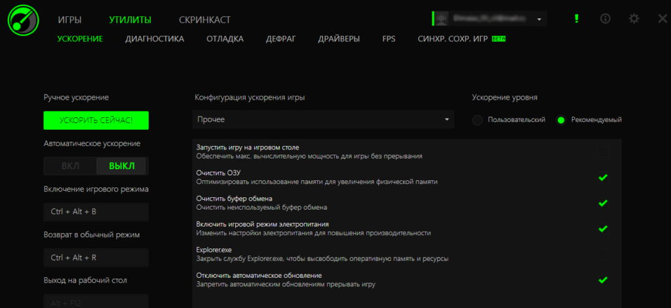Image resolution: width=671 pixels, height=308 pixels.
Task: Toggle Включить игровой режим электропитания checkmark
Action: click(x=603, y=229)
